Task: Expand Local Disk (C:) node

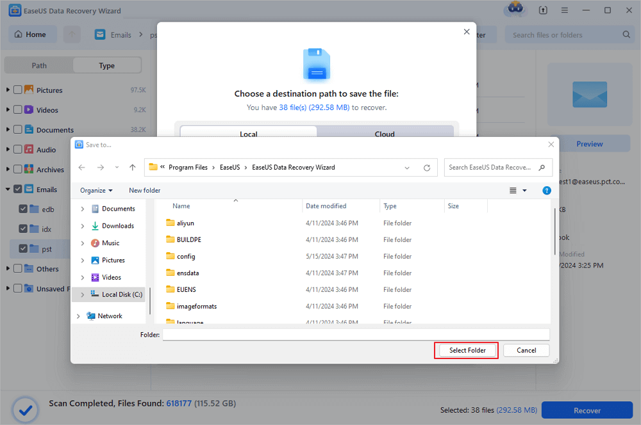Action: click(x=83, y=295)
